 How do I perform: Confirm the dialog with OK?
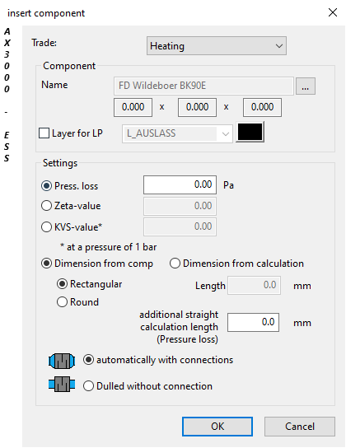[x=217, y=427]
